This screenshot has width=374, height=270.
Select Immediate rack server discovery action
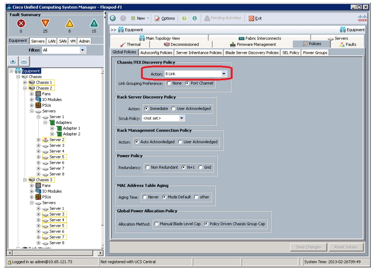pyautogui.click(x=146, y=109)
